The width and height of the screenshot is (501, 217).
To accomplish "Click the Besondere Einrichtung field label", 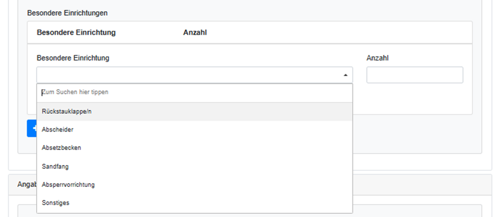I will 73,58.
